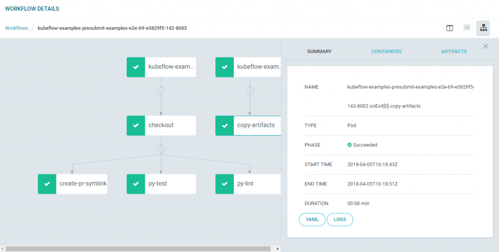Viewport: 499px width, 252px height.
Task: Select the workflow tree graph view icon
Action: (x=483, y=28)
